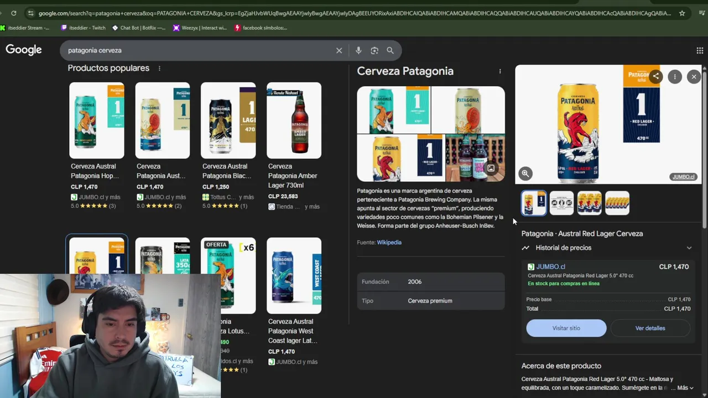Open Cerveza Austral Patagonia Black product card
Screen dimensions: 708x398
(x=228, y=146)
